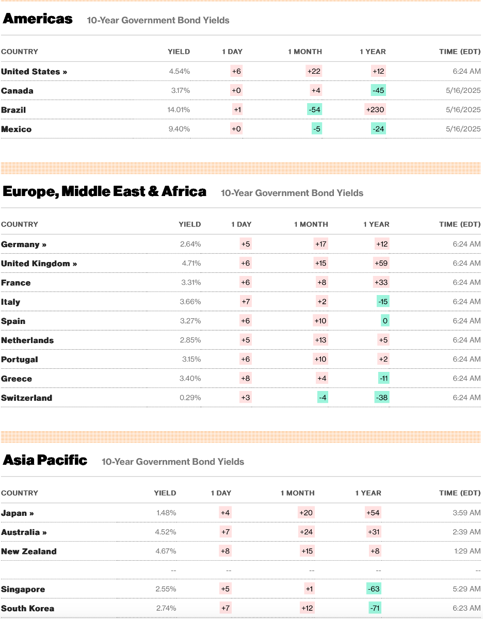Open the Australia bond yields link
Viewport: 483px width, 619px height.
click(x=24, y=532)
